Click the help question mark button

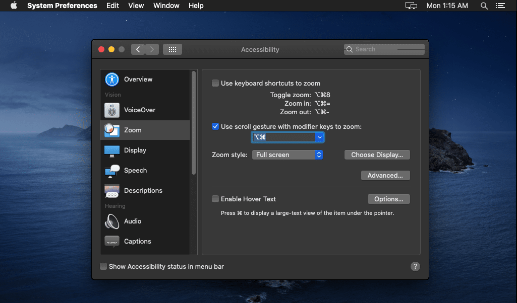[x=415, y=267]
